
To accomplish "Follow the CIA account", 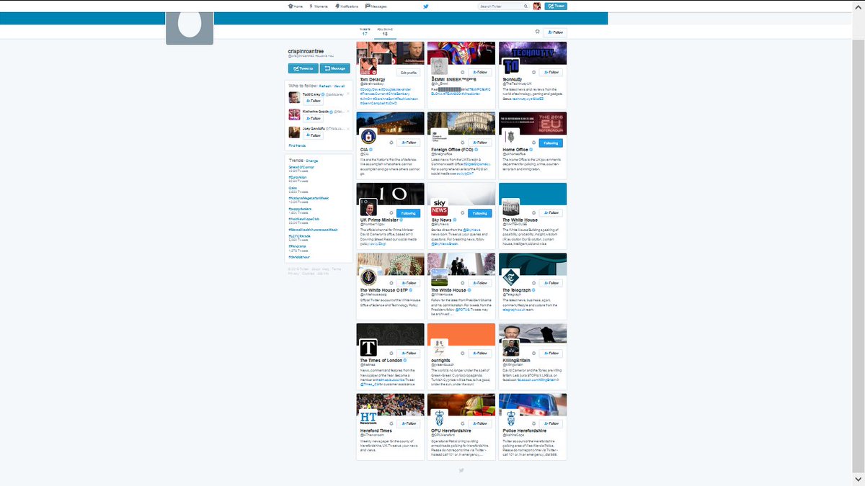I will [x=408, y=143].
